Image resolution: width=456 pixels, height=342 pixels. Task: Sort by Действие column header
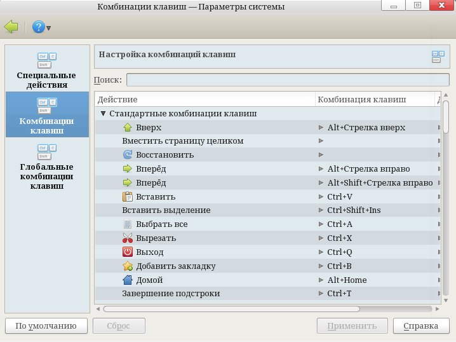205,100
